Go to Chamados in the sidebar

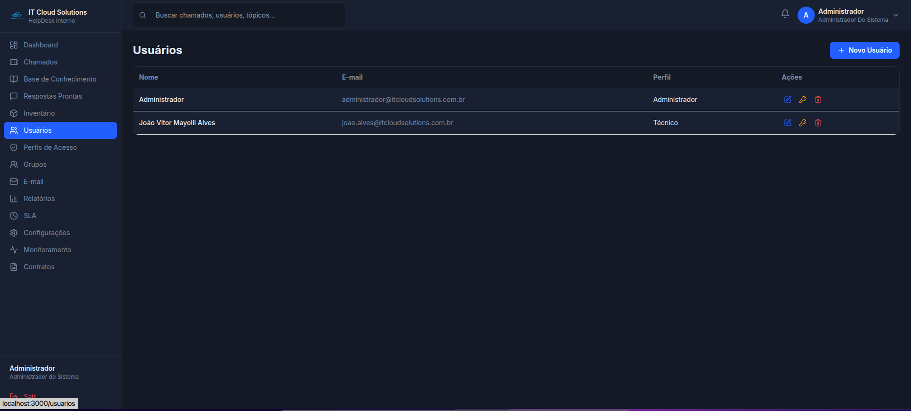coord(60,62)
